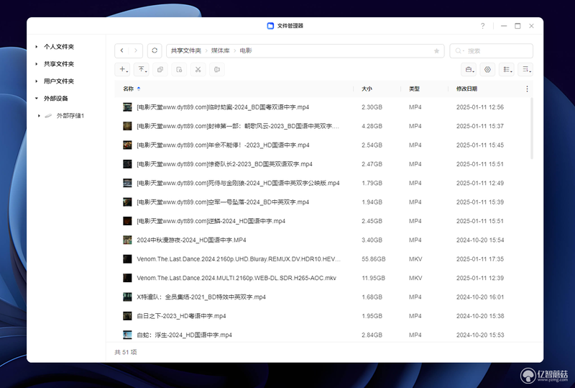Click the search magnifier dropdown icon
Screen dimensions: 575x388
pyautogui.click(x=459, y=50)
